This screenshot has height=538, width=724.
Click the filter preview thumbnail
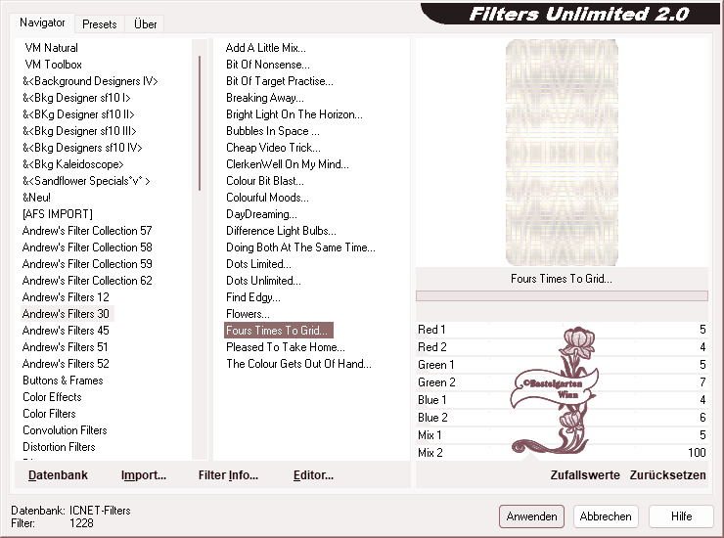[x=562, y=153]
